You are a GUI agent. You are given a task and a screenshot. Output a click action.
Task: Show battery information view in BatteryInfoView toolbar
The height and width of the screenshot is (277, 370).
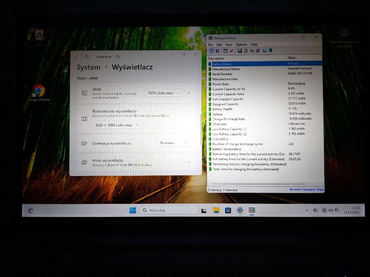point(212,51)
